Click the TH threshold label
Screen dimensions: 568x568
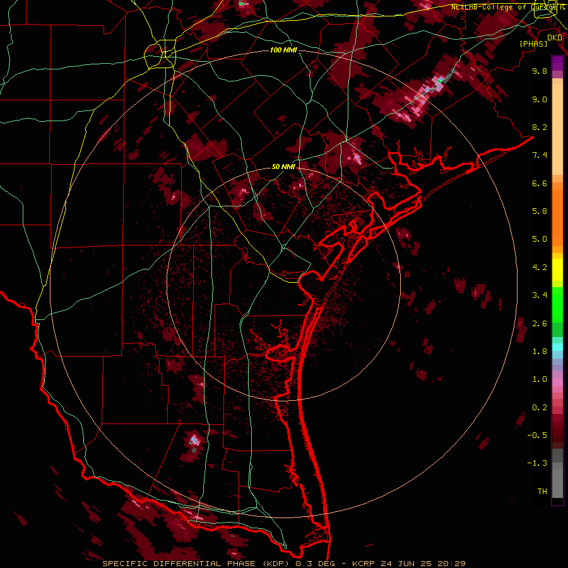coord(542,492)
